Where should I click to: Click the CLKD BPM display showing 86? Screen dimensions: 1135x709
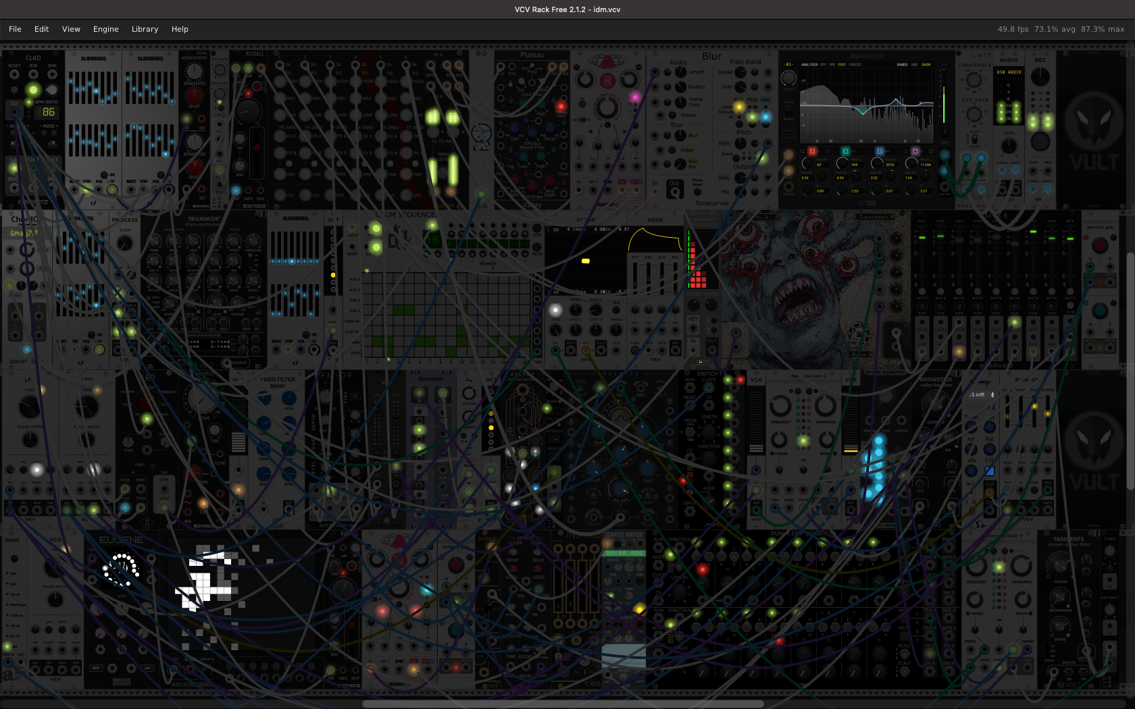48,112
